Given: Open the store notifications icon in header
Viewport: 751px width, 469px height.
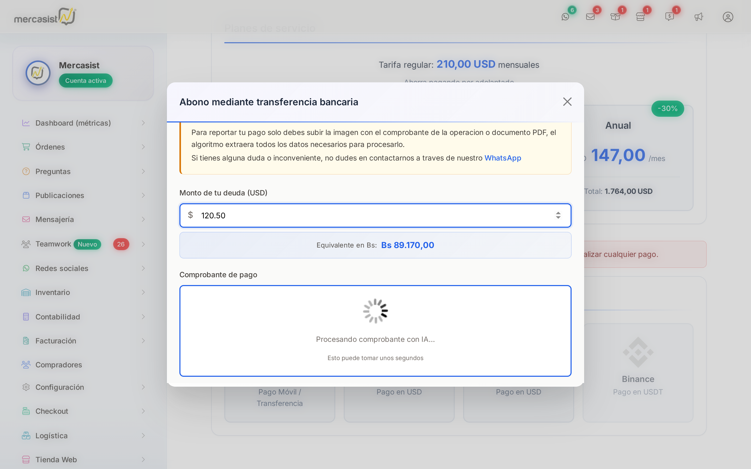Looking at the screenshot, I should 640,17.
